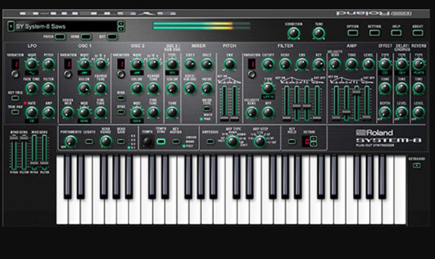The width and height of the screenshot is (435, 259).
Task: Click the ABOUT button
Action: (418, 33)
